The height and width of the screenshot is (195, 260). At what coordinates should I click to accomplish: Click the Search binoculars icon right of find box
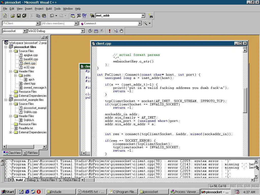tap(151, 16)
